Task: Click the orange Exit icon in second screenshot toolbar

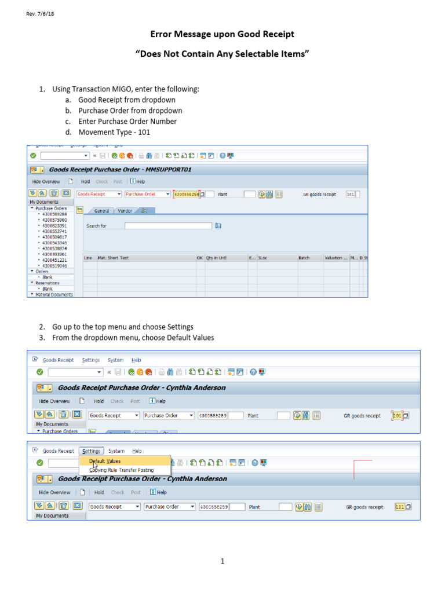Action: (x=140, y=372)
